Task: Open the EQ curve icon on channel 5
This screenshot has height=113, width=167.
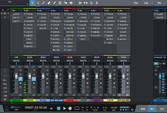Action: (x=60, y=95)
